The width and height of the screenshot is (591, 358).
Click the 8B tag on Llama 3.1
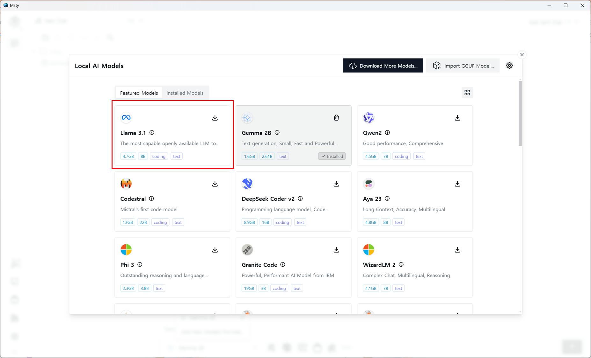143,156
